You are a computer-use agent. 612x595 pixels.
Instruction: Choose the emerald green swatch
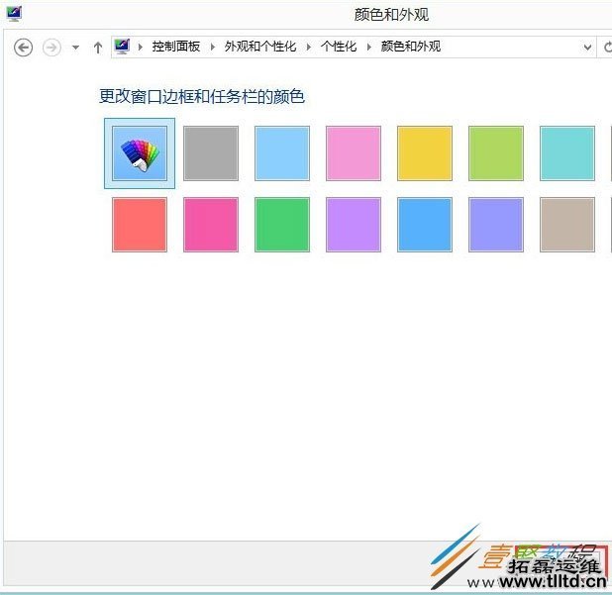click(282, 225)
